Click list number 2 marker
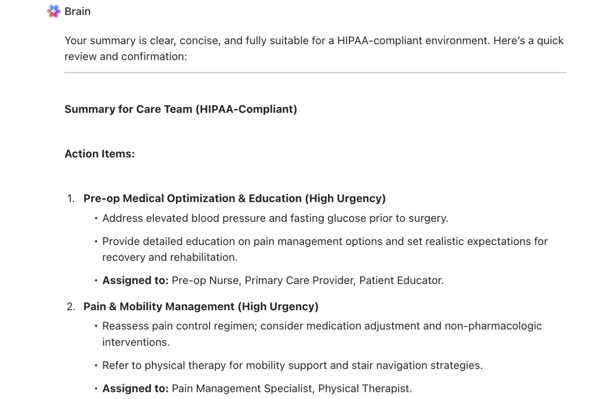This screenshot has width=613, height=399. tap(71, 307)
